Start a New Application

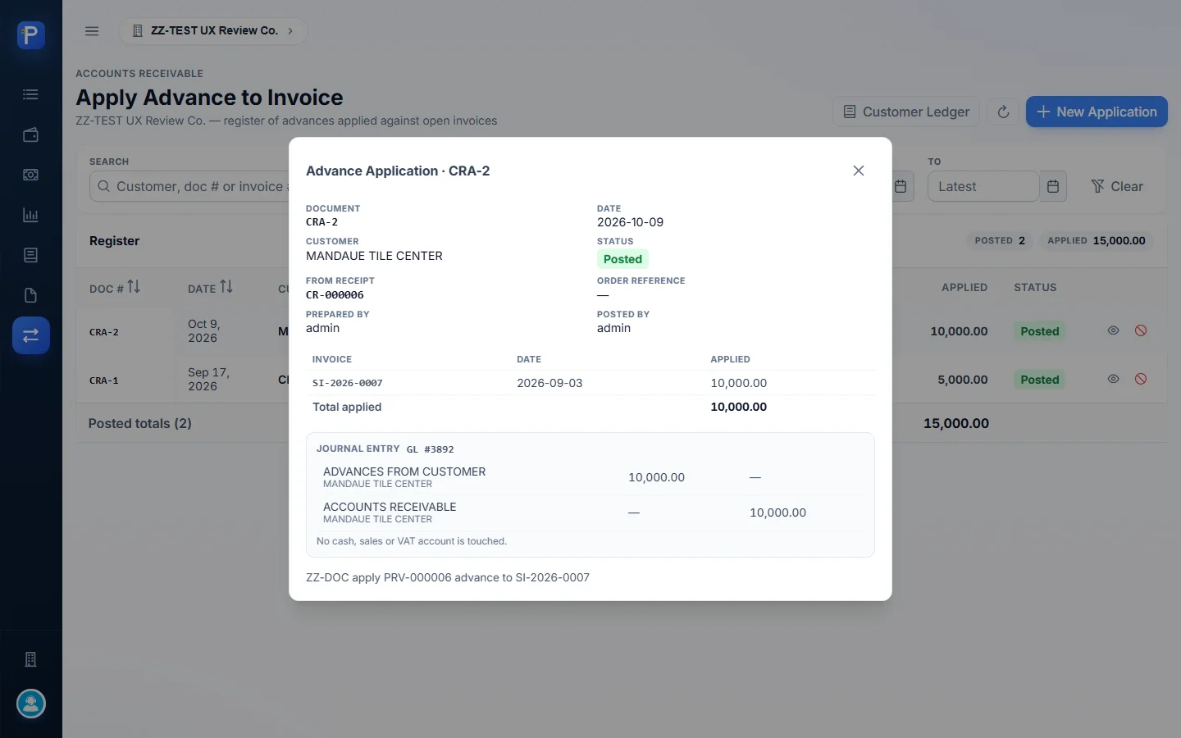pos(1097,112)
